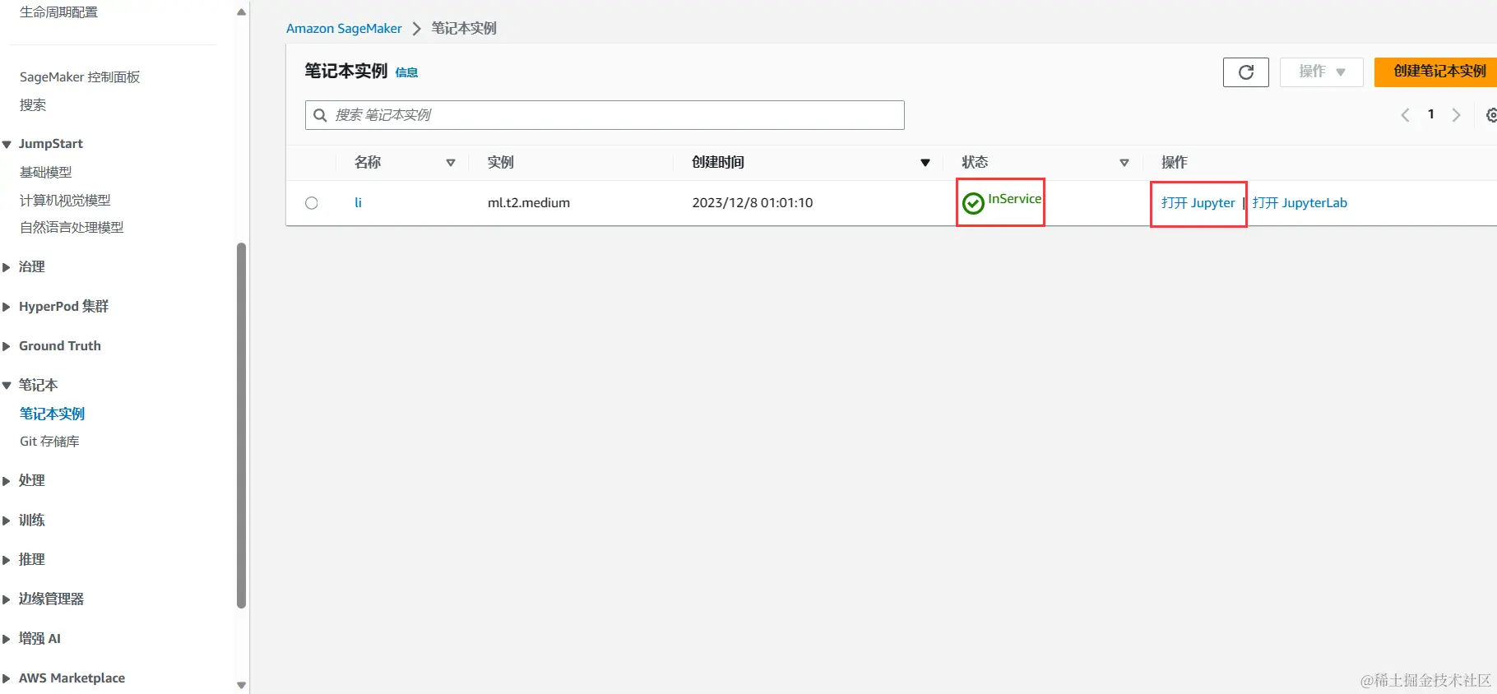1497x694 pixels.
Task: Click the 创建笔记本实例 button
Action: (1436, 72)
